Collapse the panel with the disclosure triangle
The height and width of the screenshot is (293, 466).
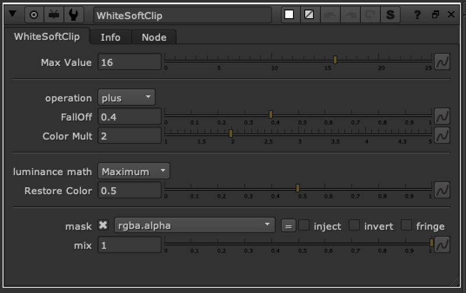12,13
